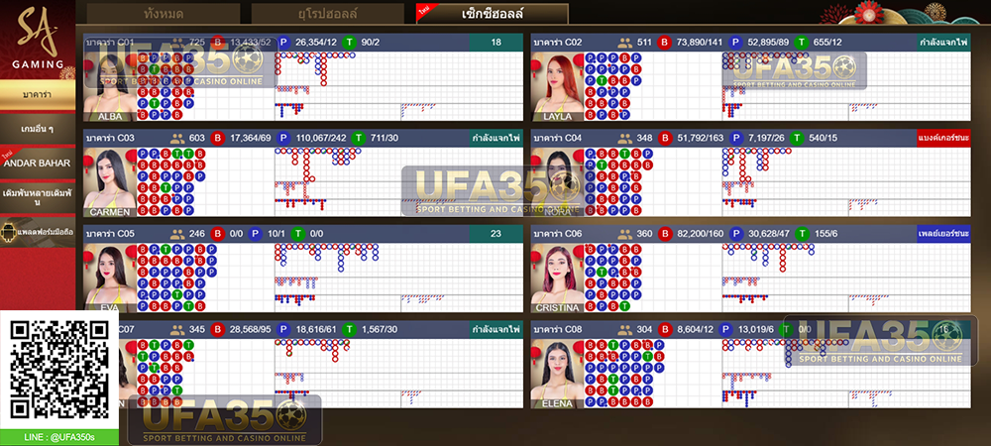
Task: Open dealer EVA's table thumbnail
Action: (x=111, y=278)
